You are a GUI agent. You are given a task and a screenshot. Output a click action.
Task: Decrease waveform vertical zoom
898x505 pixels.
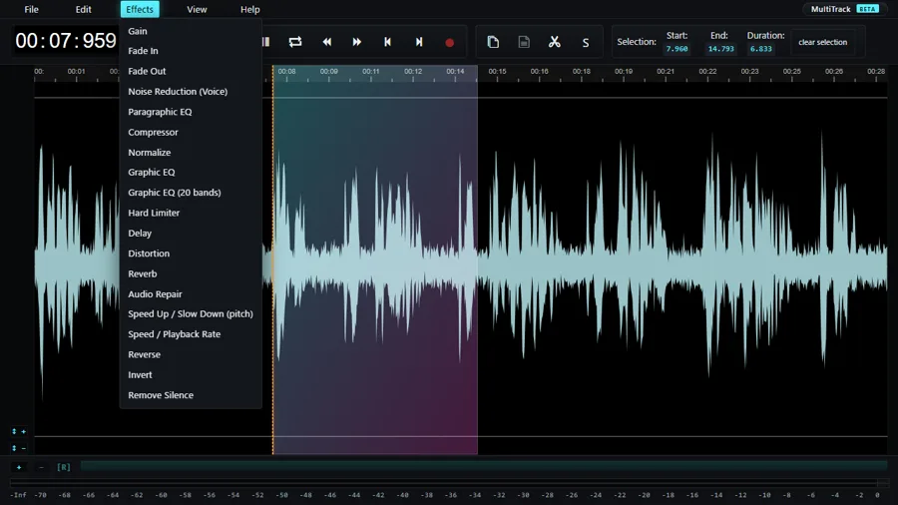[19, 448]
